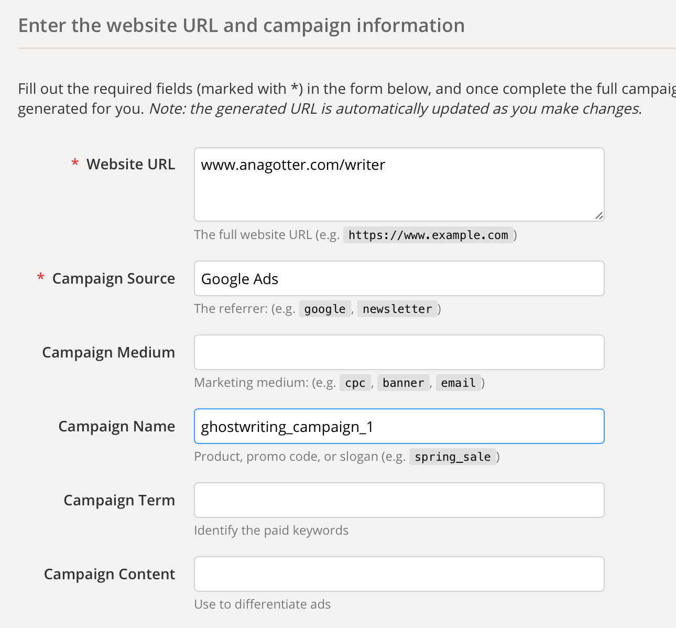676x628 pixels.
Task: Click the newsletter example code chip
Action: (x=397, y=309)
